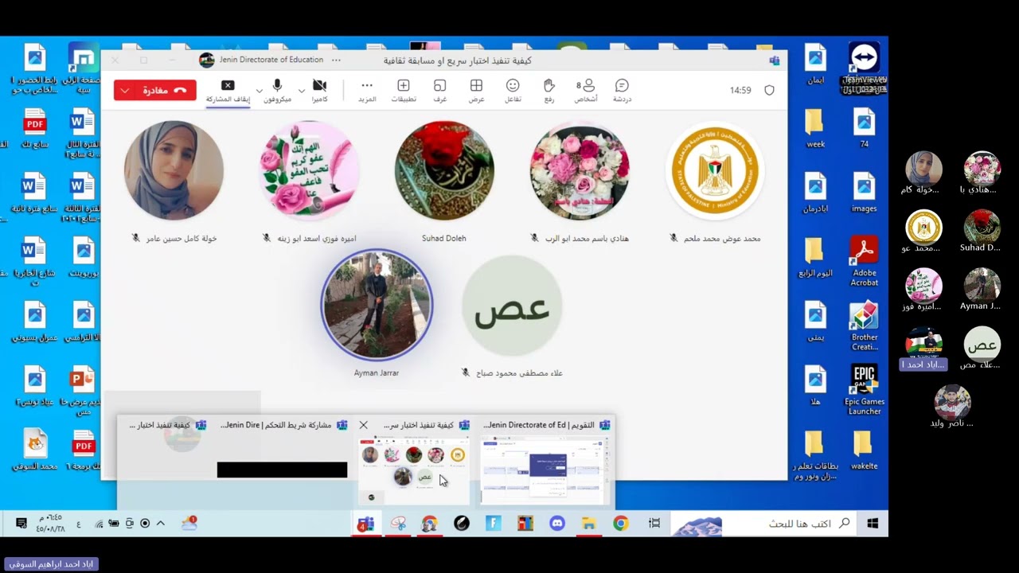This screenshot has width=1019, height=573.
Task: Click the taskbar search box اكتب هنا للبحث
Action: 764,524
